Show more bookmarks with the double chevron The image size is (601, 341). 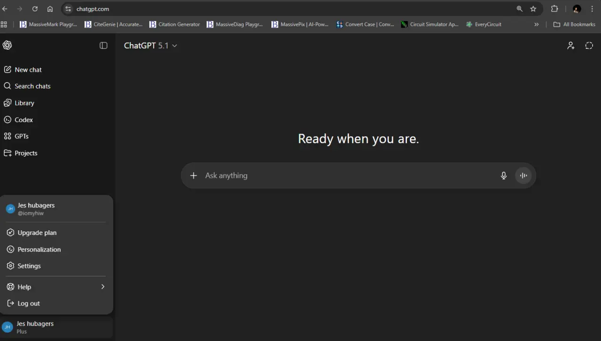click(x=537, y=24)
